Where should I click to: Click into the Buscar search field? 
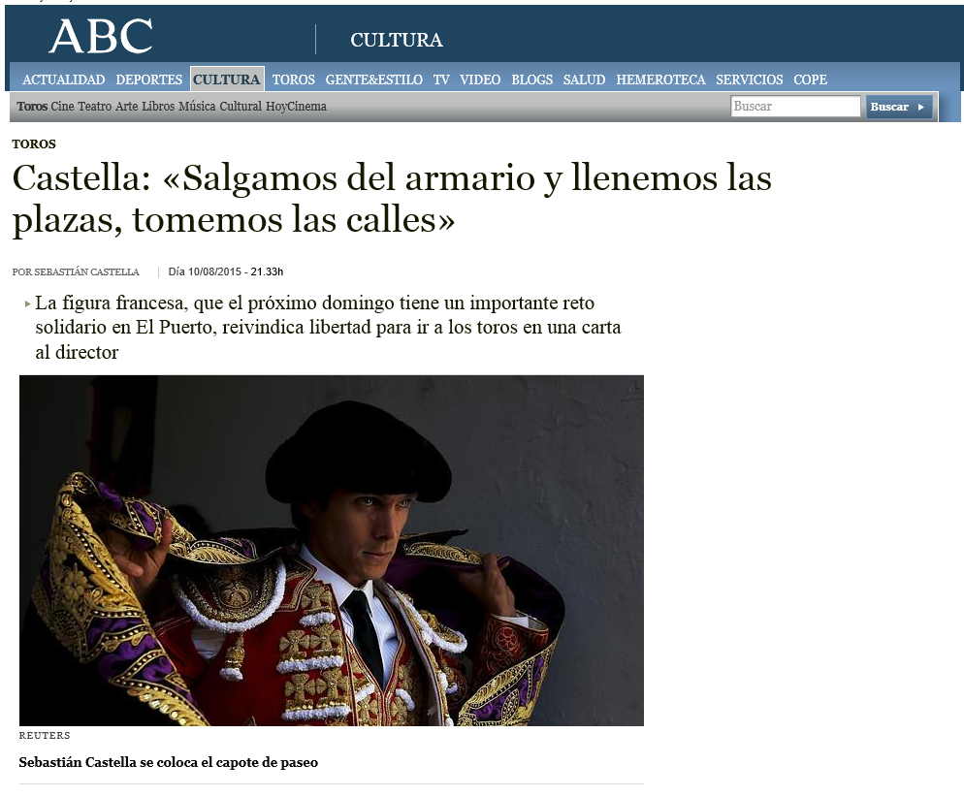click(795, 107)
